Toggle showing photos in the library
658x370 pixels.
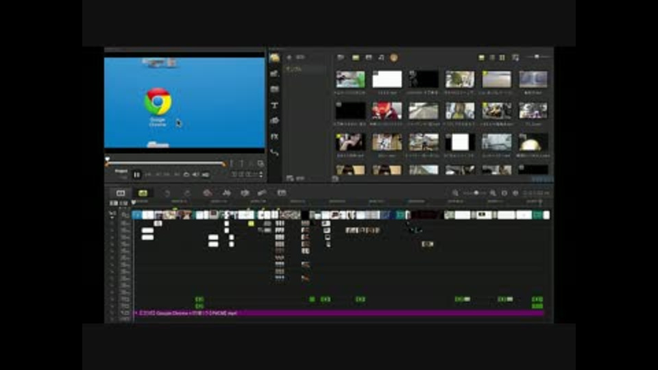pyautogui.click(x=369, y=58)
